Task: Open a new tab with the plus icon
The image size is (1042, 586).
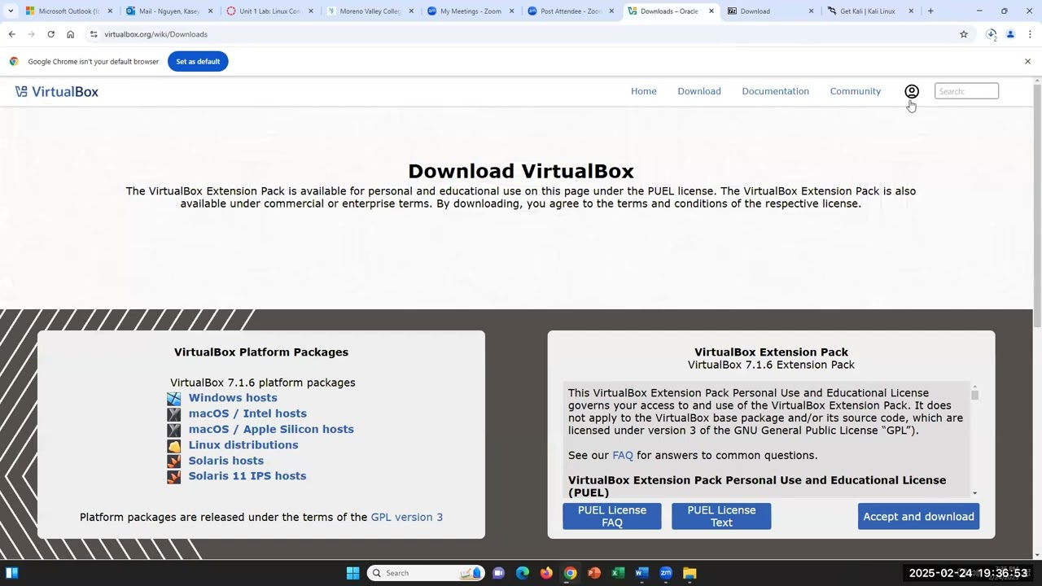Action: [x=930, y=11]
